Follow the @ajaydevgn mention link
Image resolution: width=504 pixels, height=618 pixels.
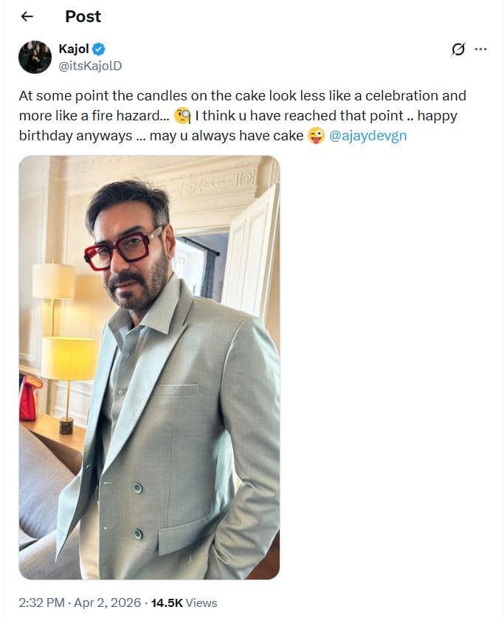click(x=367, y=137)
